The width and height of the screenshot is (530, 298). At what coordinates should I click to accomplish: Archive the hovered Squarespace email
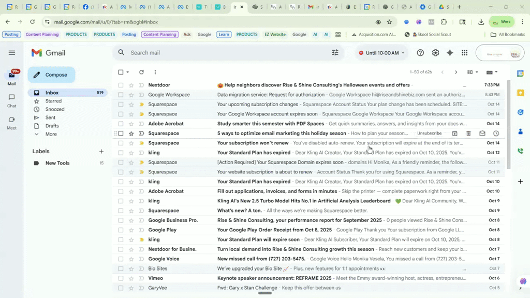(454, 133)
